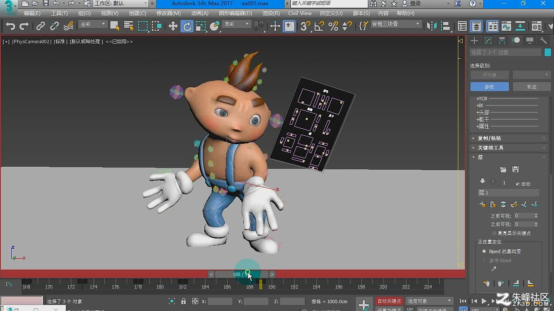Open Material Editor icon
Viewport: 554px width, 311px height.
(537, 26)
